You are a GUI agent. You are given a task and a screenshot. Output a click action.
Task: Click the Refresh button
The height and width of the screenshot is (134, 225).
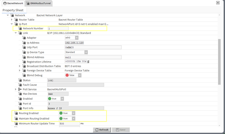(102, 130)
